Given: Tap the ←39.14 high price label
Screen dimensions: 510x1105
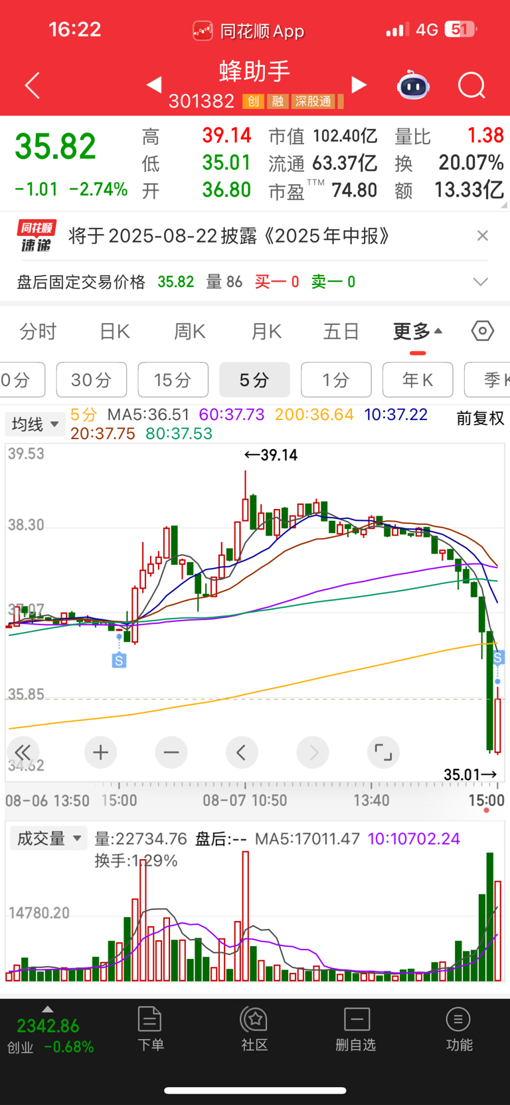Looking at the screenshot, I should (271, 455).
